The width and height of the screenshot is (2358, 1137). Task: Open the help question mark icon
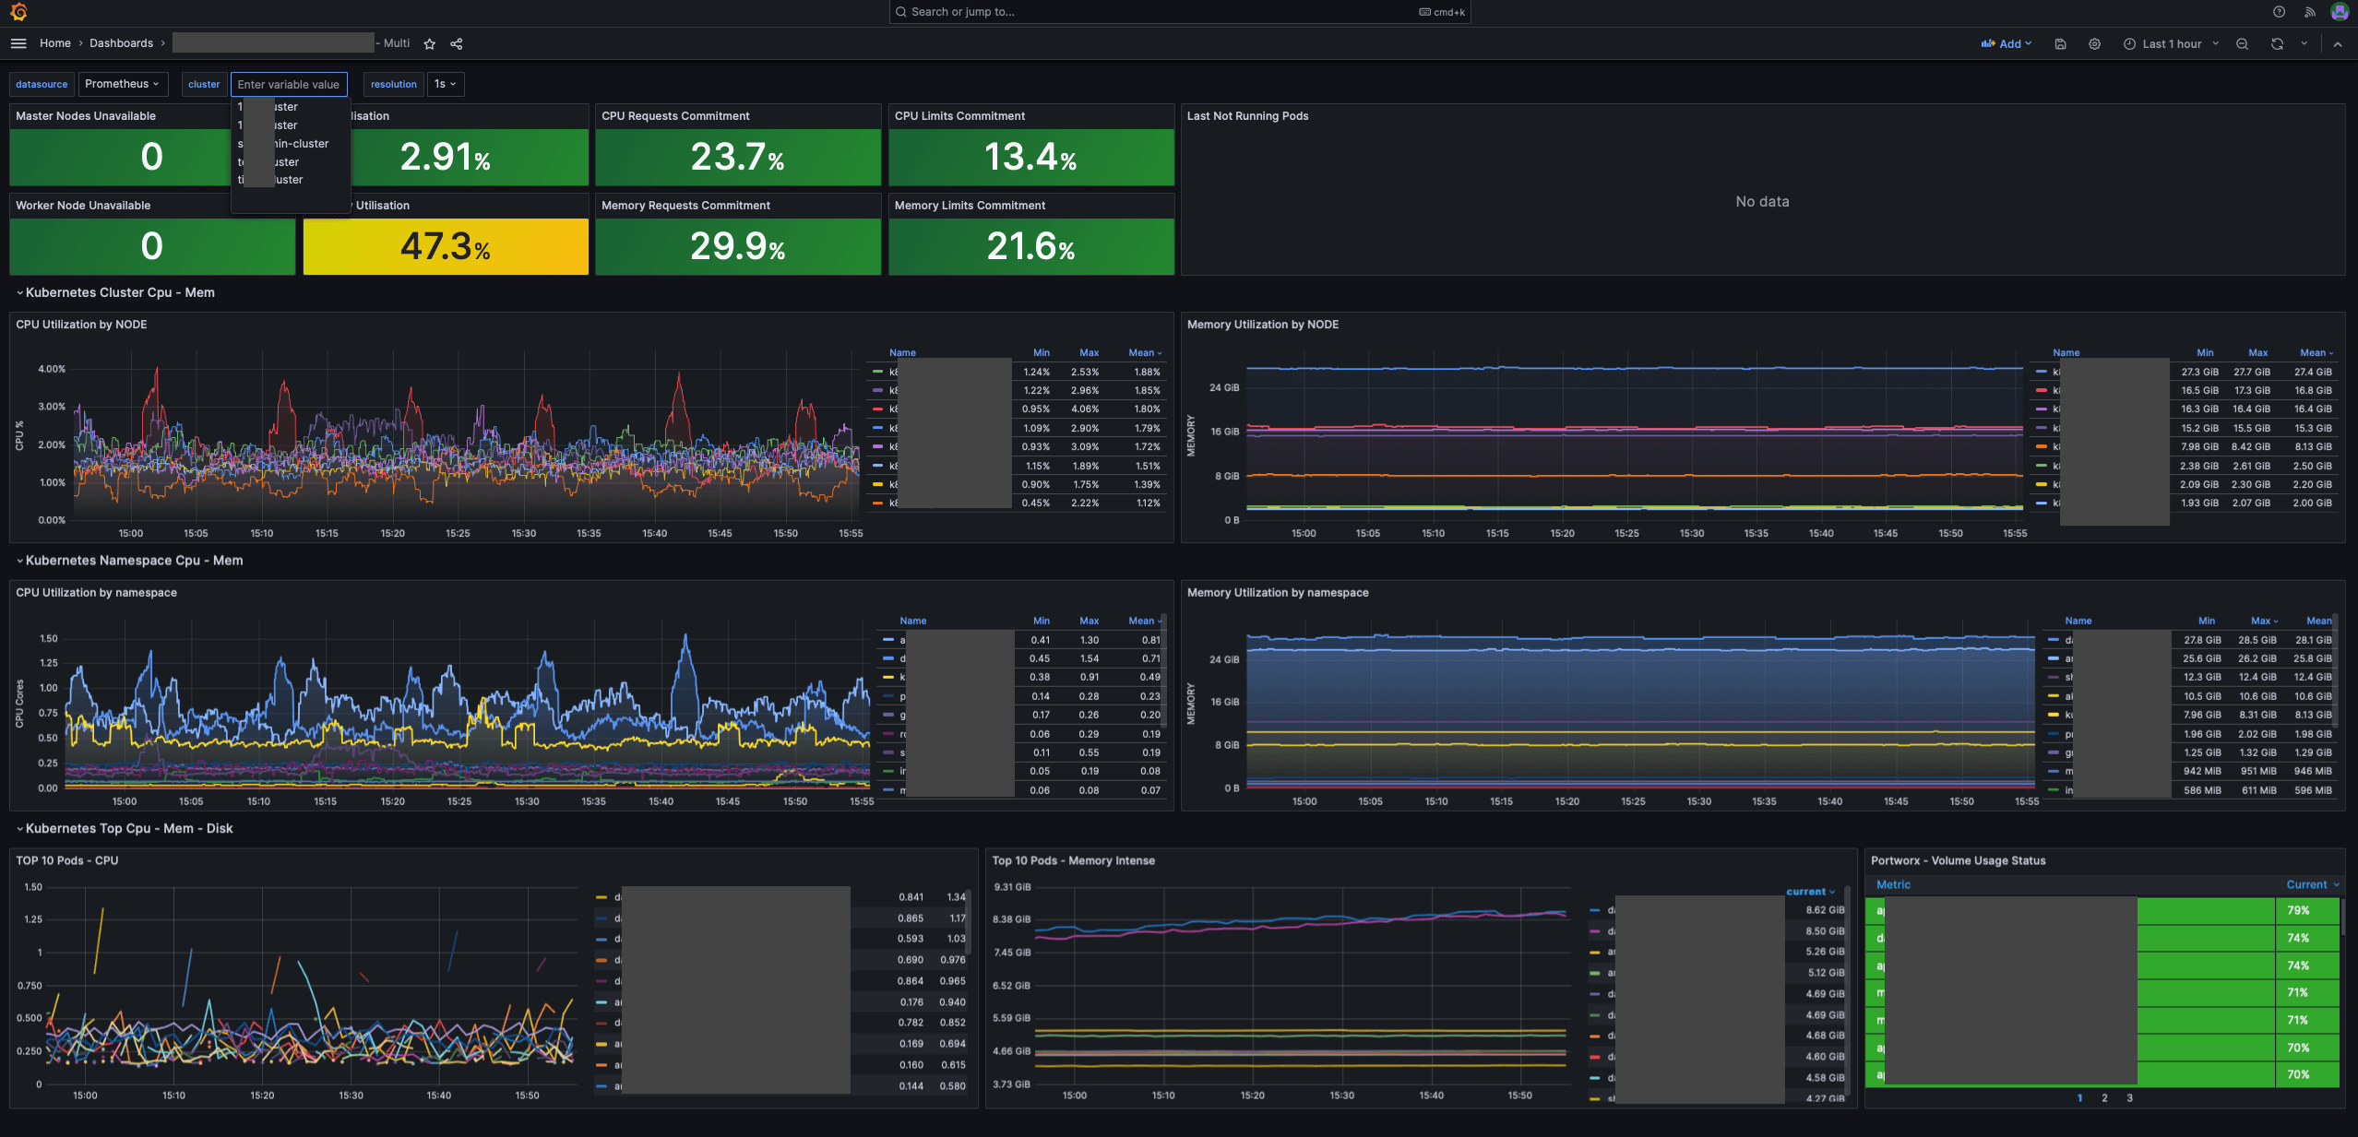point(2279,12)
